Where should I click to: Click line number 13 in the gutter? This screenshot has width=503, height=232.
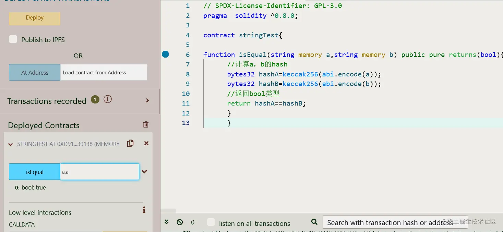(x=186, y=123)
